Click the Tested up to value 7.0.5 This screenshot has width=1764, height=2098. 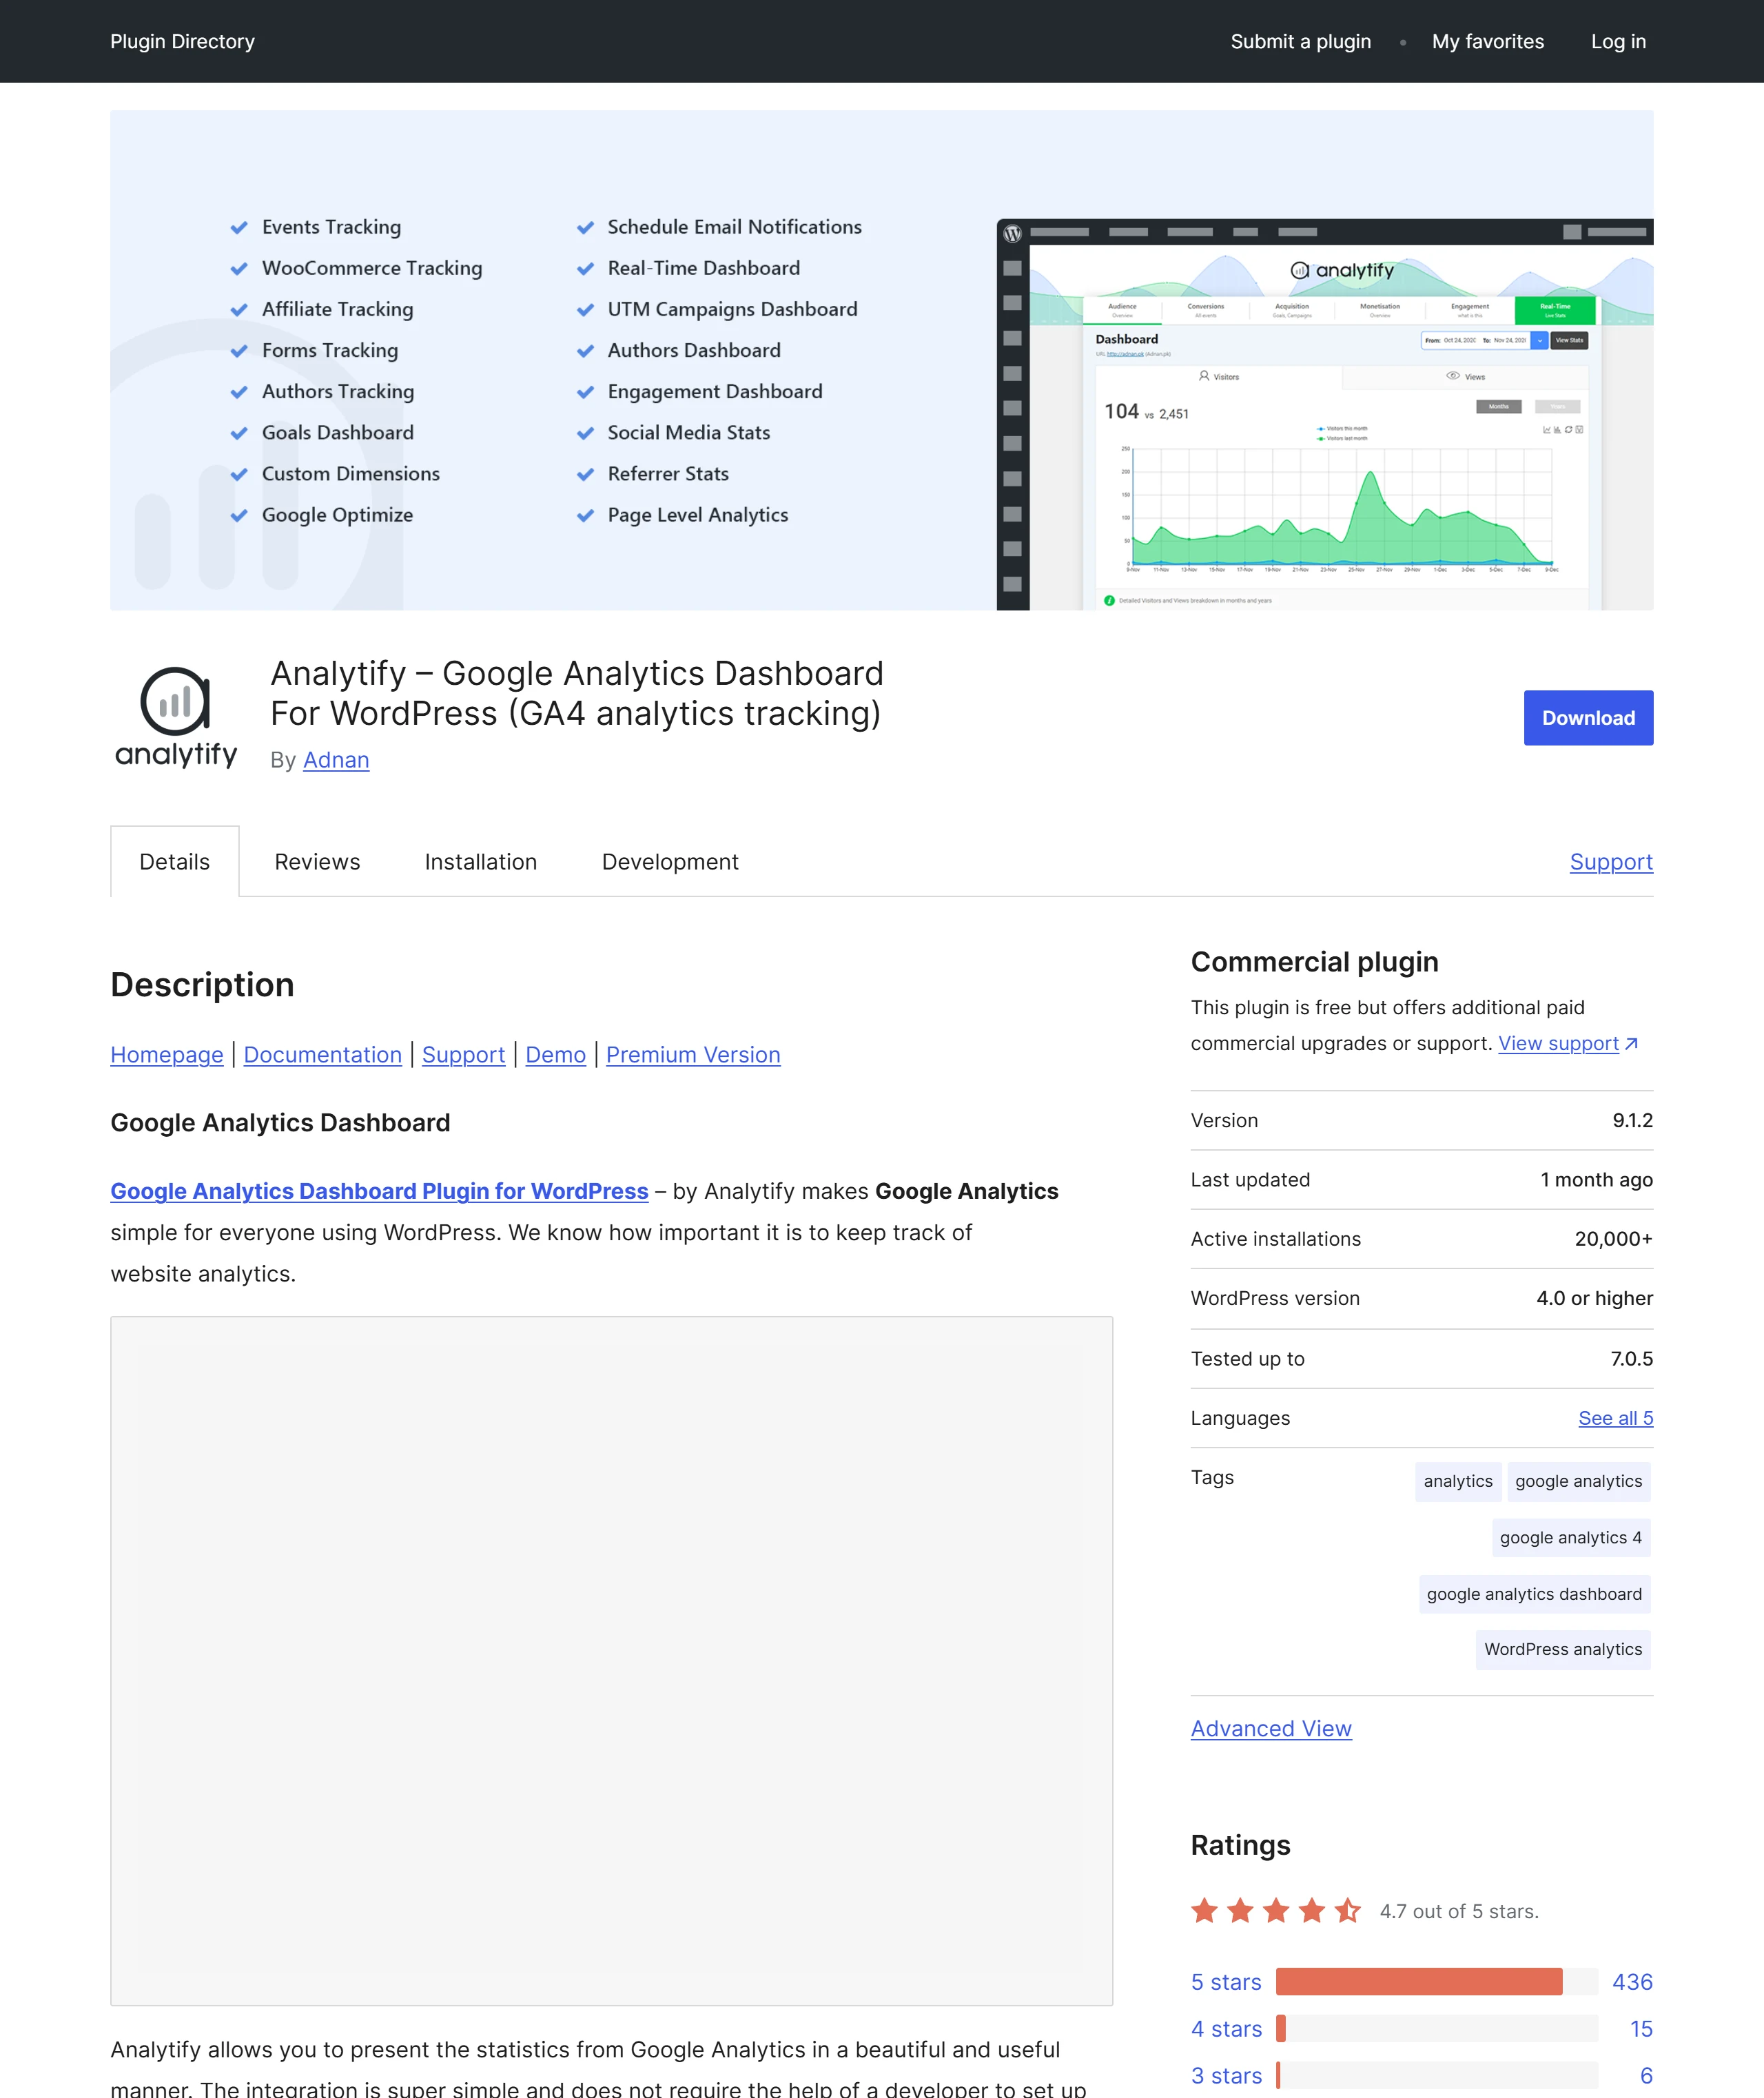[x=1631, y=1358]
